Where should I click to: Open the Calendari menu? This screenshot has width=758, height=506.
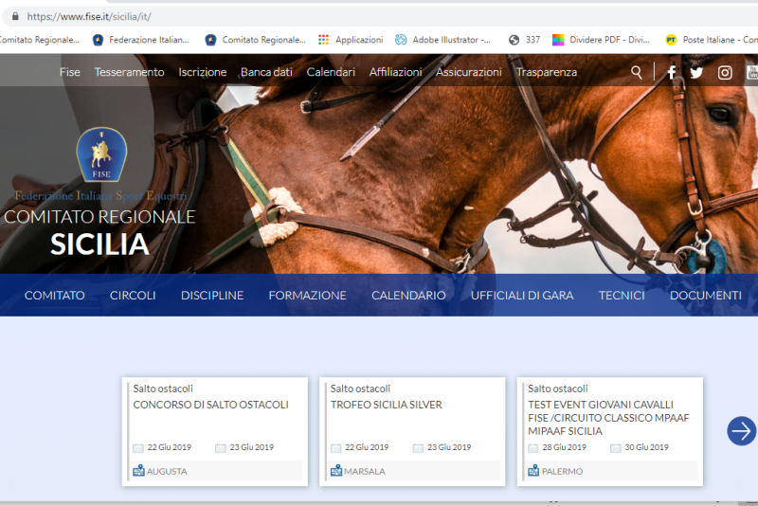click(331, 72)
